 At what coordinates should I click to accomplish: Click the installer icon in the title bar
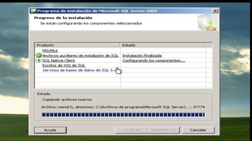33,11
